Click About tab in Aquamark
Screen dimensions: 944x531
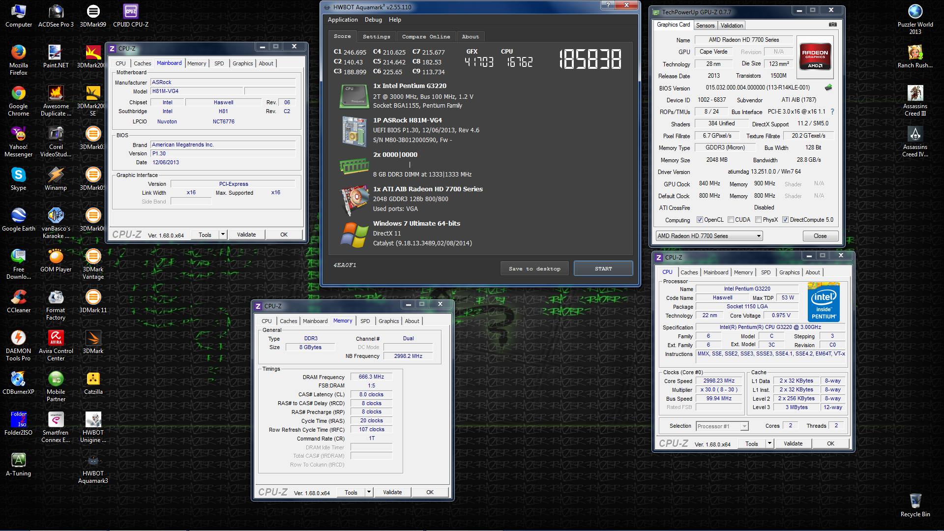click(470, 36)
